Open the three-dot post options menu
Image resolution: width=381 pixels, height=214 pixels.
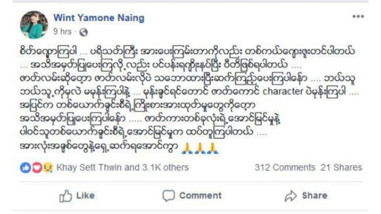(x=358, y=17)
